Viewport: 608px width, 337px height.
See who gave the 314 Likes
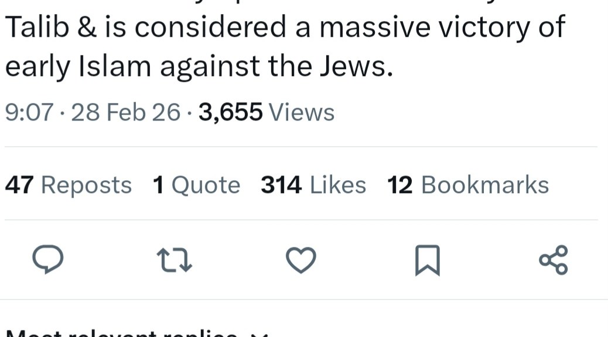click(313, 185)
